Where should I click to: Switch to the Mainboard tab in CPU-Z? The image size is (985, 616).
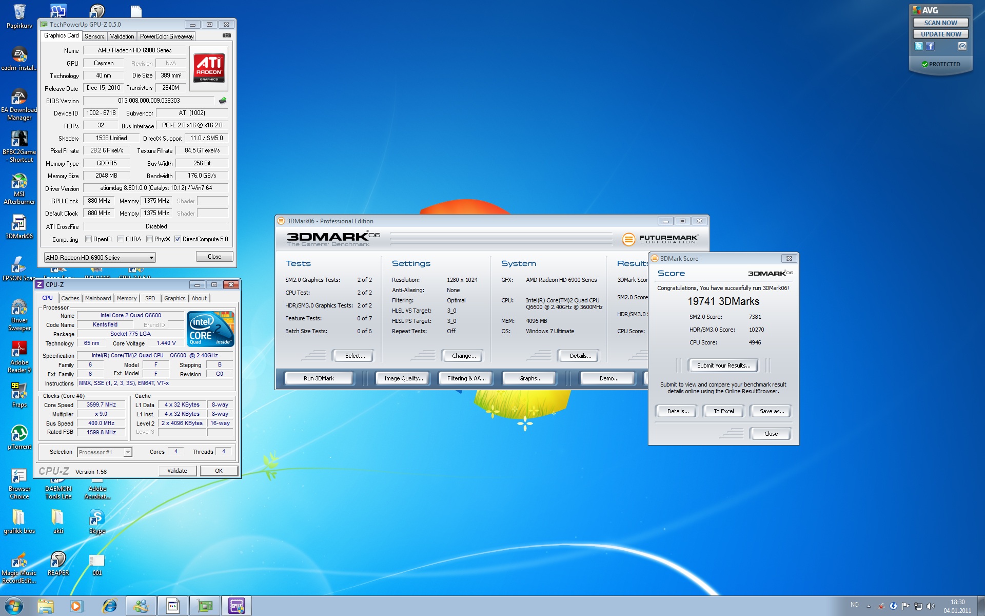click(x=98, y=298)
